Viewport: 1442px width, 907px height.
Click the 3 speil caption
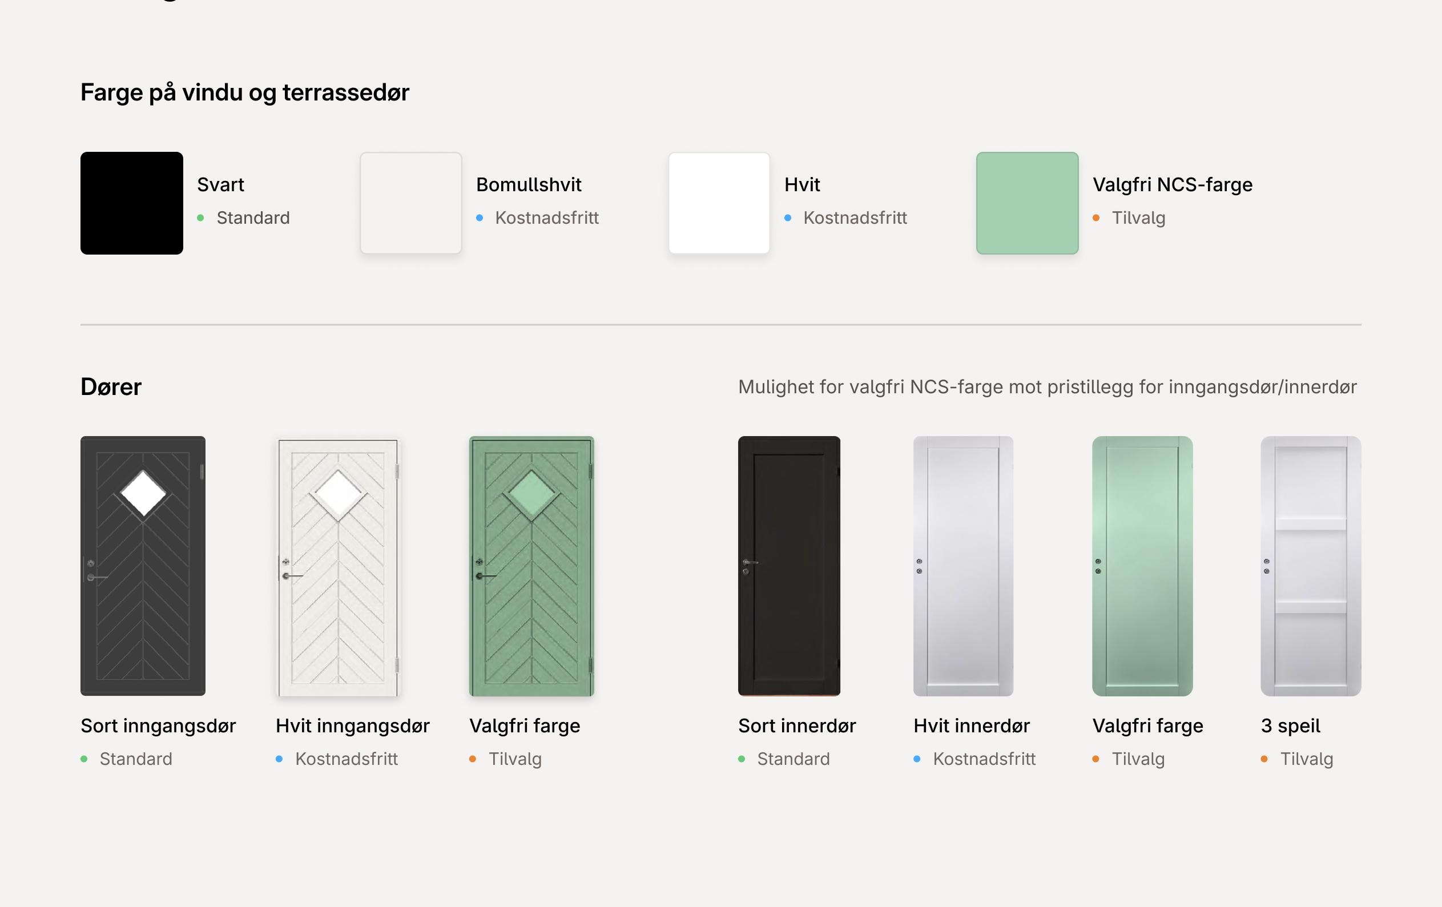pos(1291,726)
